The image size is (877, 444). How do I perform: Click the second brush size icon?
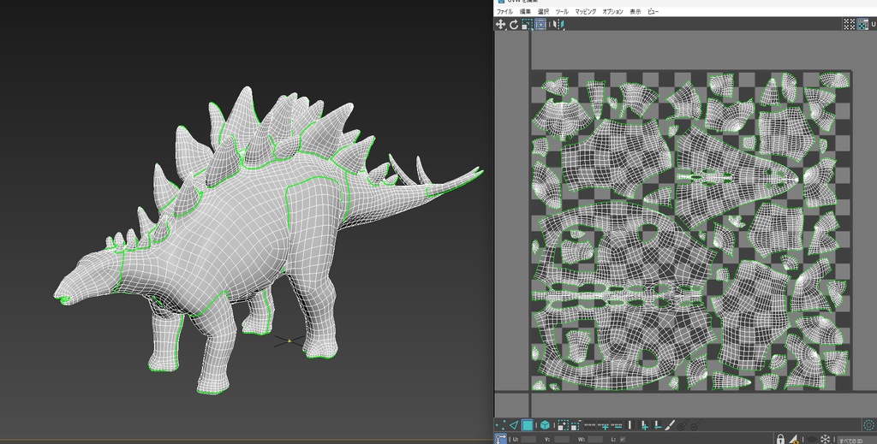(695, 425)
